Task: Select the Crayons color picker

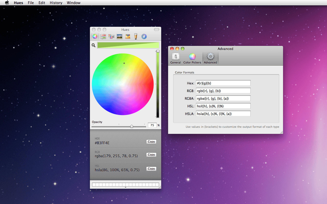Action: tap(127, 36)
